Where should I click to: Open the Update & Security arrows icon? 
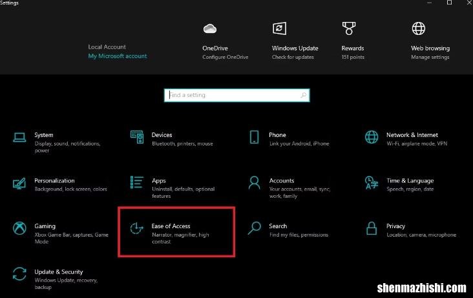click(x=19, y=274)
